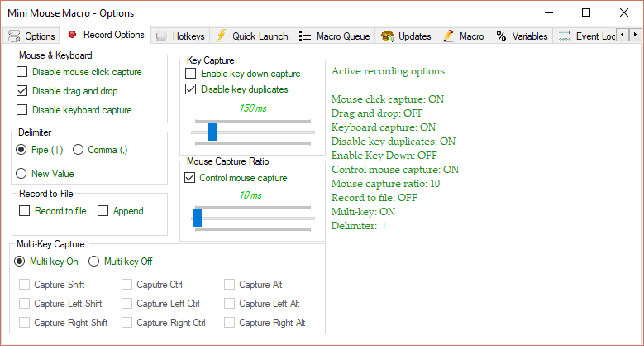Click the Updates tab icon
Viewport: 644px width, 346px height.
pyautogui.click(x=387, y=36)
